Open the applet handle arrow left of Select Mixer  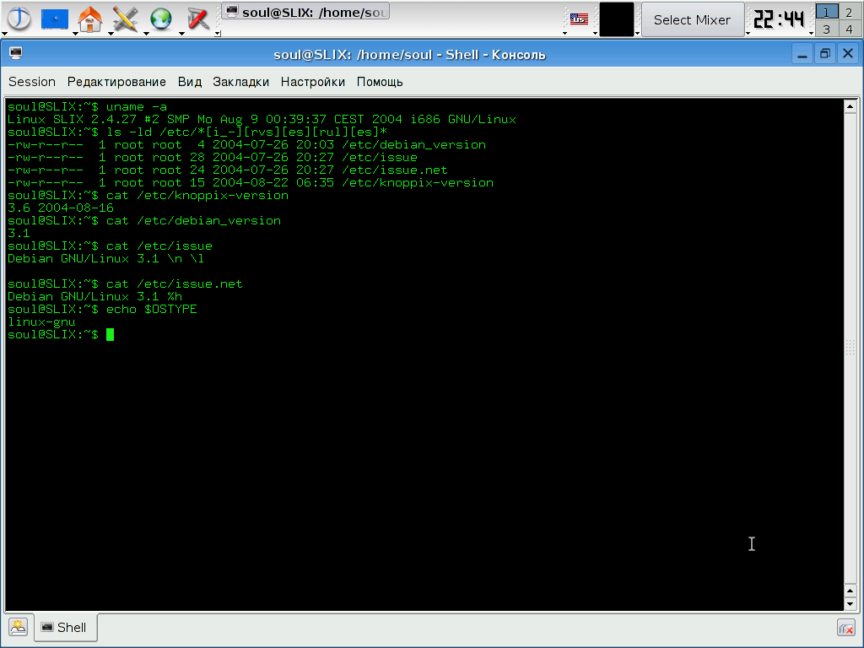click(x=638, y=33)
